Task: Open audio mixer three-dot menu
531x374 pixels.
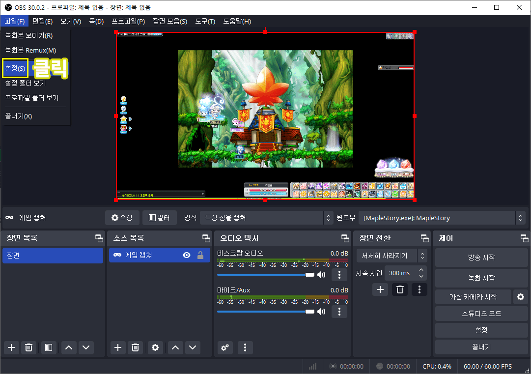Action: pos(245,347)
